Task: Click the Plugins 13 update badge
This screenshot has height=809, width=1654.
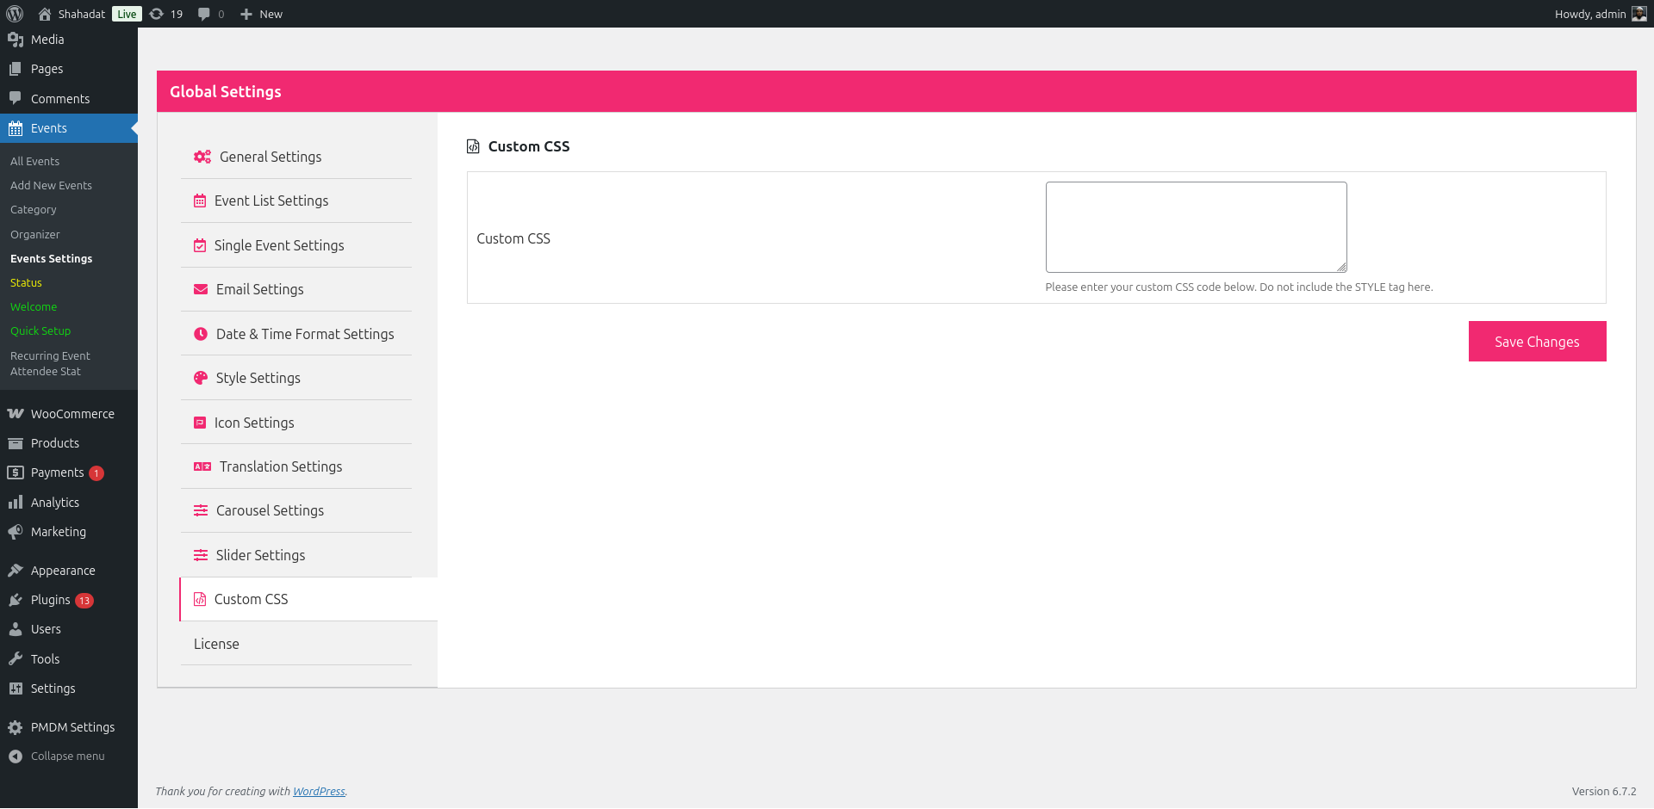Action: tap(84, 601)
